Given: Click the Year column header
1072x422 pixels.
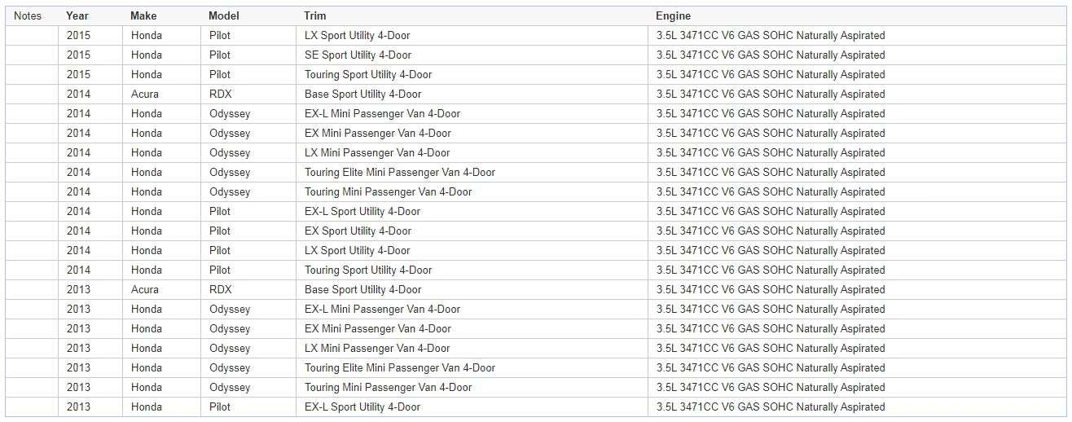Looking at the screenshot, I should point(77,16).
